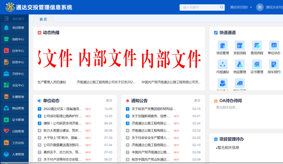Open news item 关于对卢浩等同志交安取
The width and height of the screenshot is (283, 164).
pos(62,160)
